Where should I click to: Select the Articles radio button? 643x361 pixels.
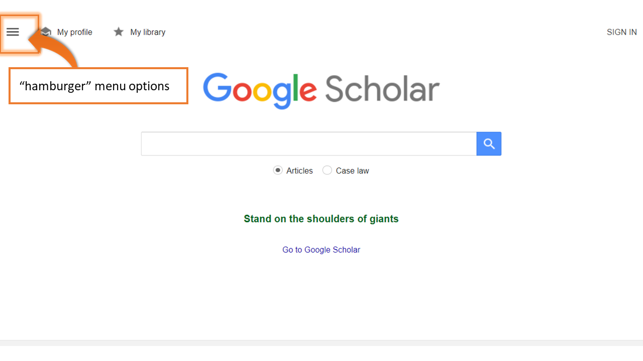pyautogui.click(x=278, y=170)
